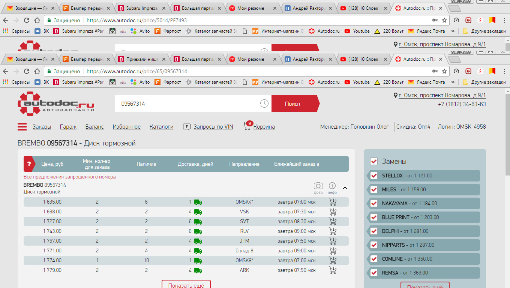Collapse the BREMBO 09567314 offers chevron
The height and width of the screenshot is (288, 510).
coord(345,188)
